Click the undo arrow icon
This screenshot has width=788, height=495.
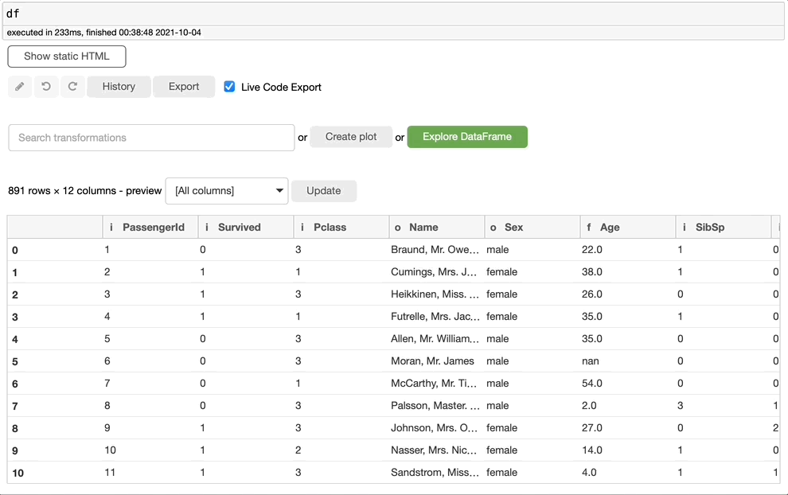click(x=46, y=87)
